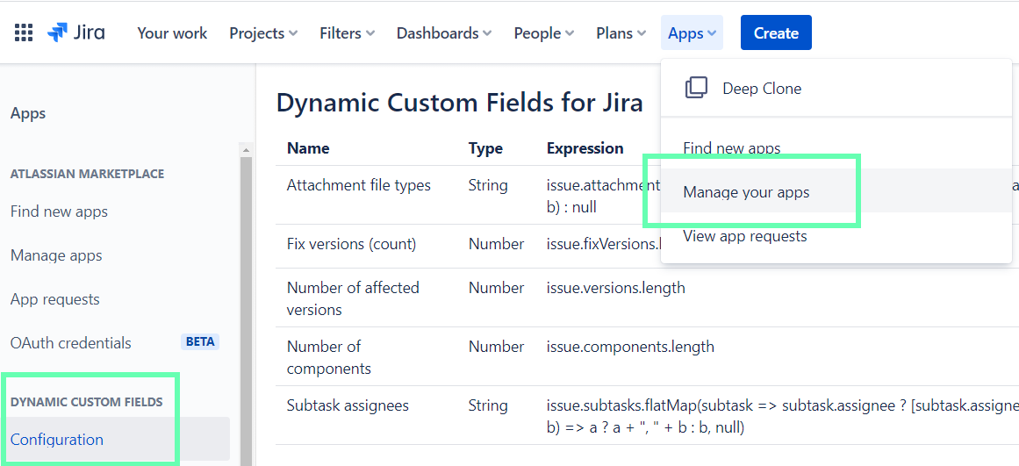1019x466 pixels.
Task: Click the blue Create button
Action: point(776,33)
